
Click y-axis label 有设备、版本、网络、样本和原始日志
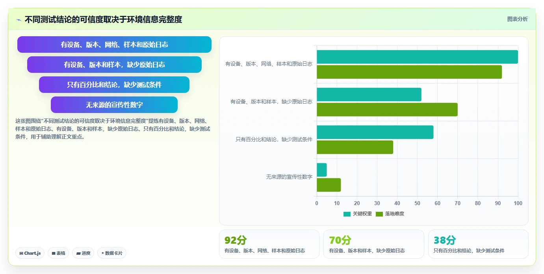(x=269, y=64)
